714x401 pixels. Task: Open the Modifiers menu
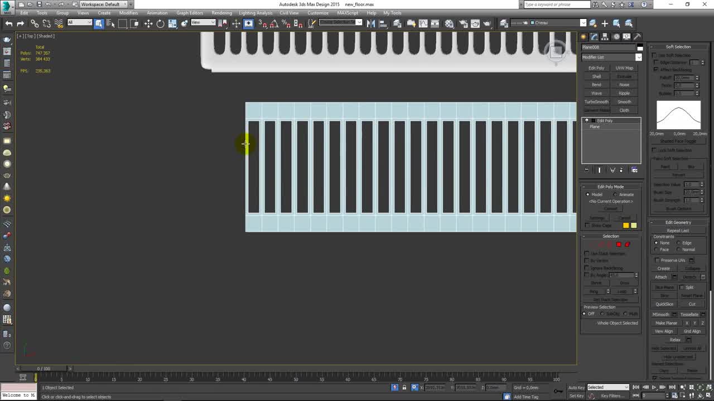coord(128,13)
